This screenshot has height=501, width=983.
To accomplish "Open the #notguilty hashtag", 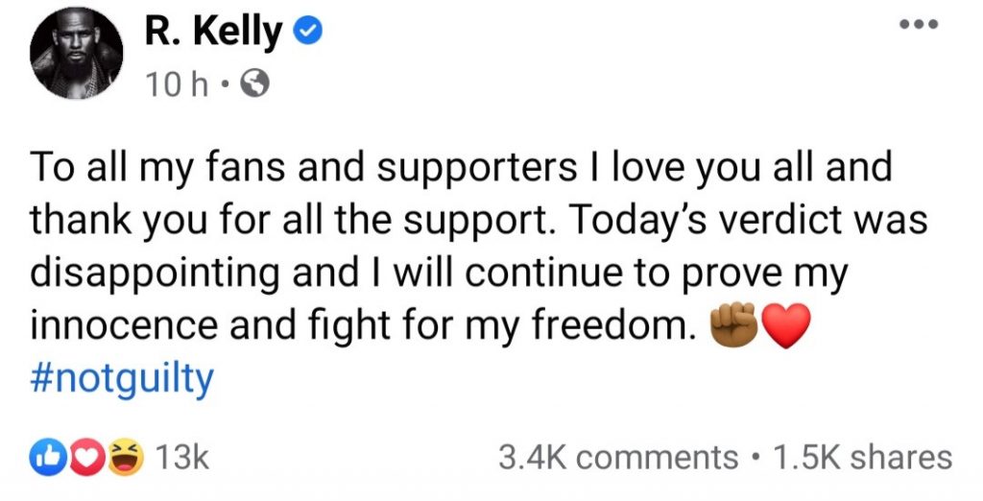I will (122, 380).
